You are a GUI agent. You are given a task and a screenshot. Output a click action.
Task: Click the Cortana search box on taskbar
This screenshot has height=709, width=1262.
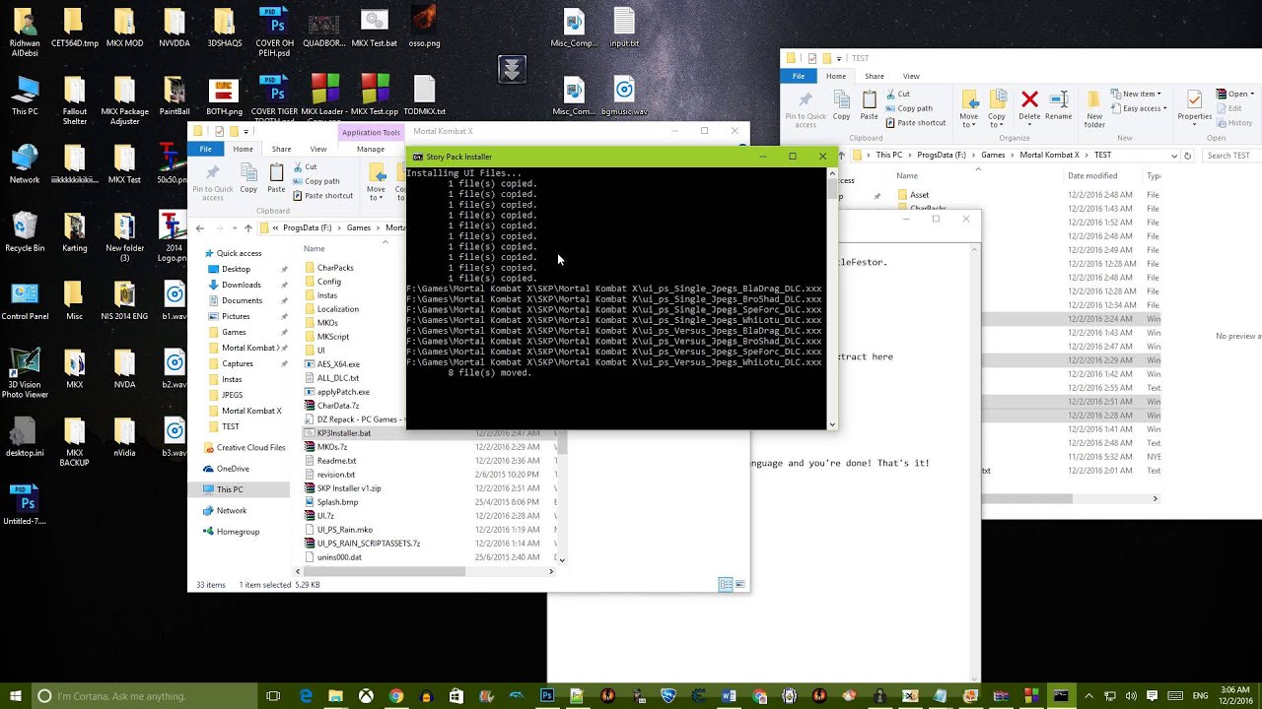146,696
